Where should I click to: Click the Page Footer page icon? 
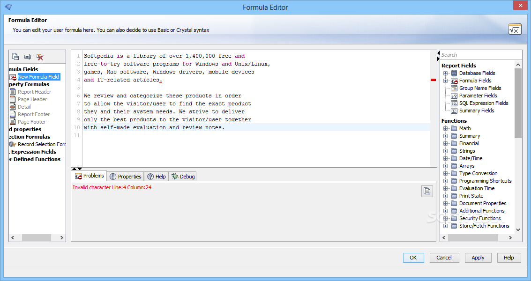coord(13,122)
